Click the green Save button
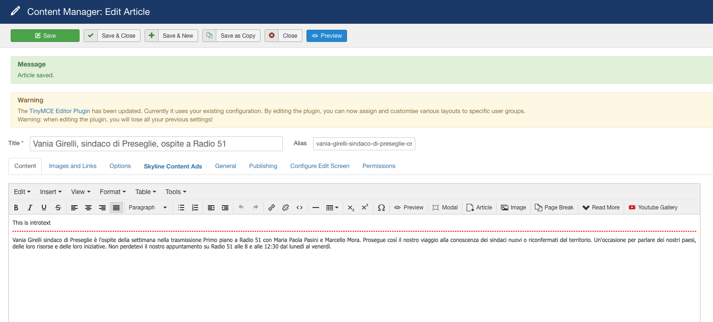The height and width of the screenshot is (322, 713). [45, 36]
